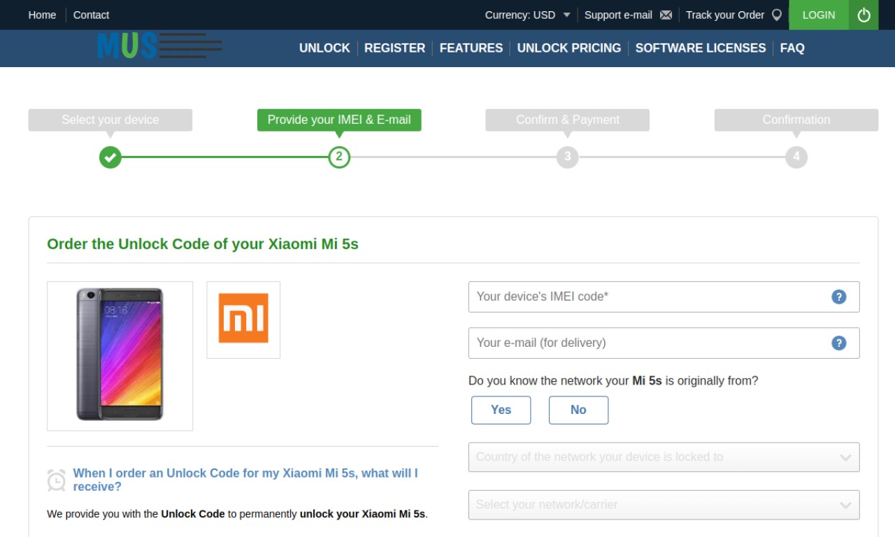
Task: Open the Select your network/carrier dropdown
Action: (x=664, y=505)
